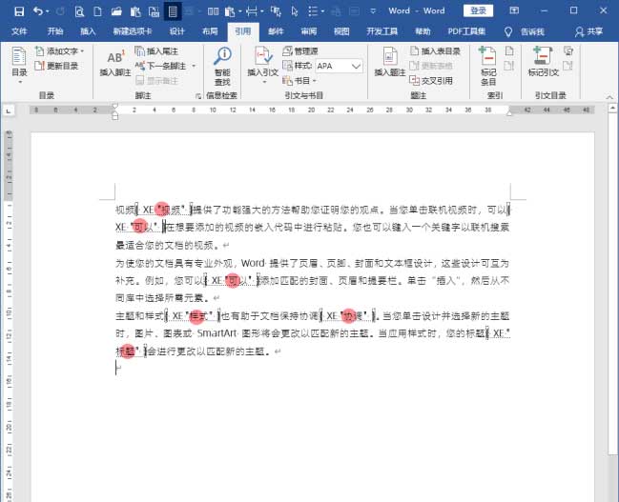The image size is (619, 502).
Task: Click 标记条目 to mark index entry
Action: pyautogui.click(x=487, y=62)
